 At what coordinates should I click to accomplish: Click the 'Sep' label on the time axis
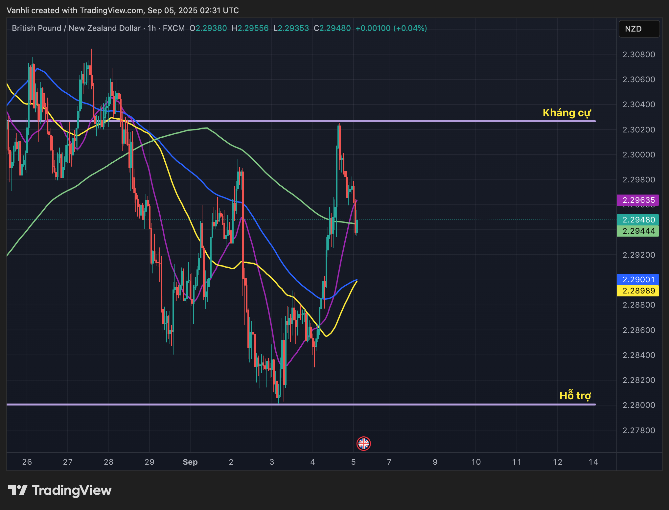tap(190, 462)
